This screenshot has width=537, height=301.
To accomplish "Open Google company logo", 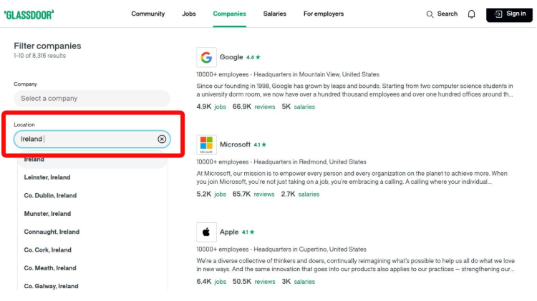I will click(x=206, y=57).
